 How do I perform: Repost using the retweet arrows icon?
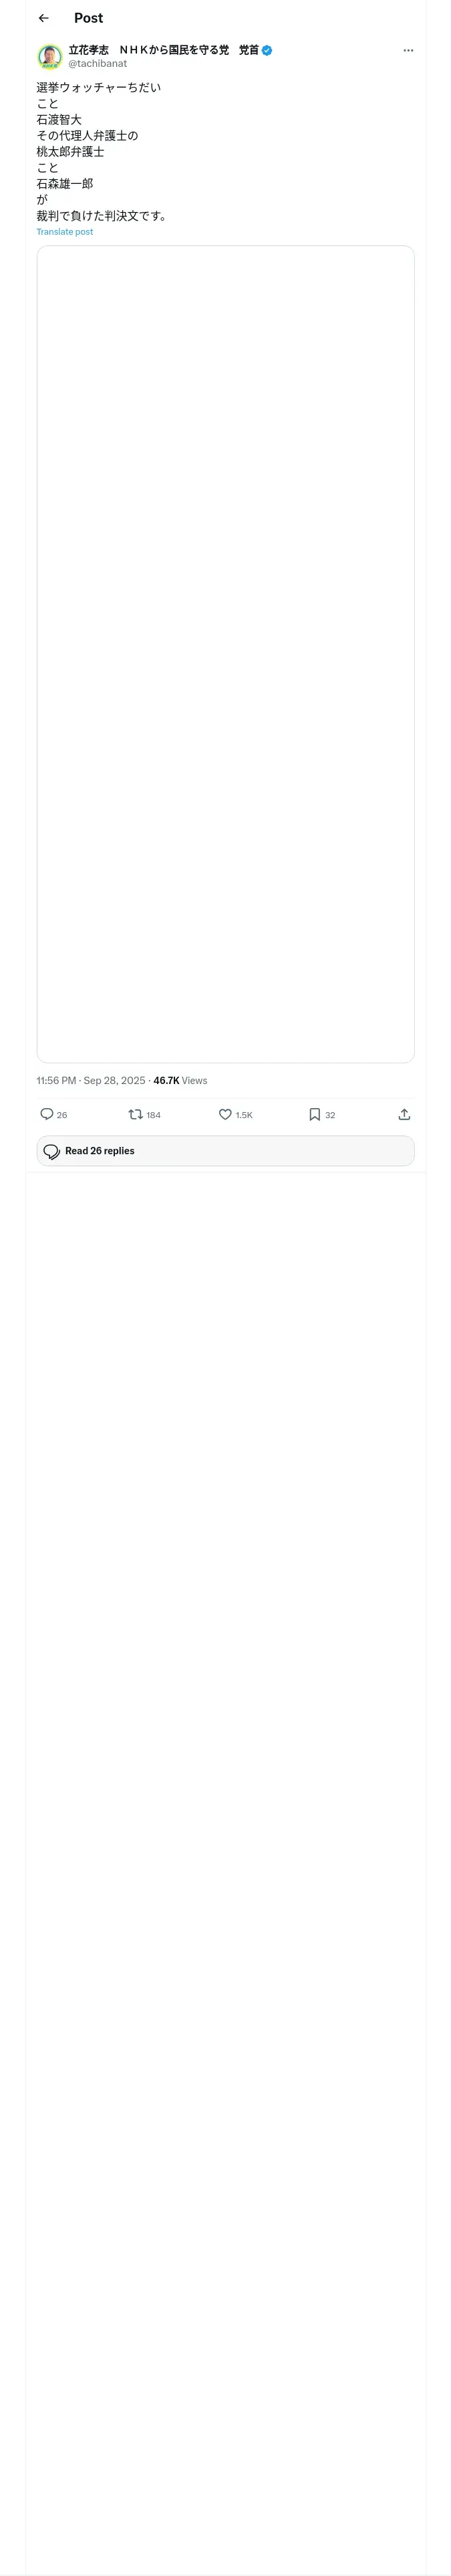[136, 1114]
